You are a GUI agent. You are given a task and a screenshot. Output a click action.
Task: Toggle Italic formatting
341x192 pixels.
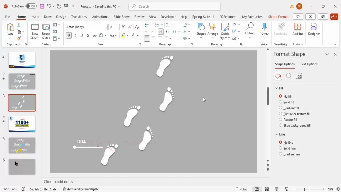(75, 35)
